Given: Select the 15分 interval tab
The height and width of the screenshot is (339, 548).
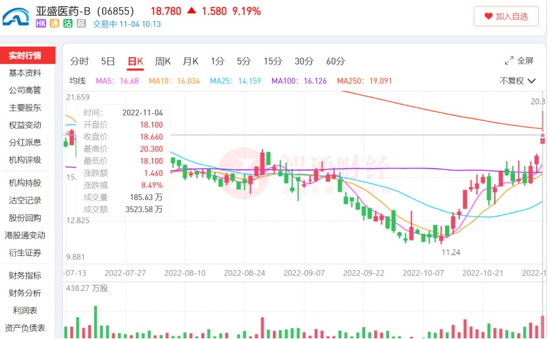Looking at the screenshot, I should click(272, 61).
